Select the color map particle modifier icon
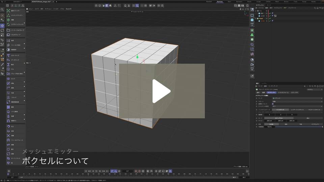Screen dimensions: 324x182 (x=8, y=55)
